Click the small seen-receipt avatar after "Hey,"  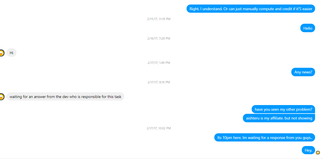click(318, 153)
